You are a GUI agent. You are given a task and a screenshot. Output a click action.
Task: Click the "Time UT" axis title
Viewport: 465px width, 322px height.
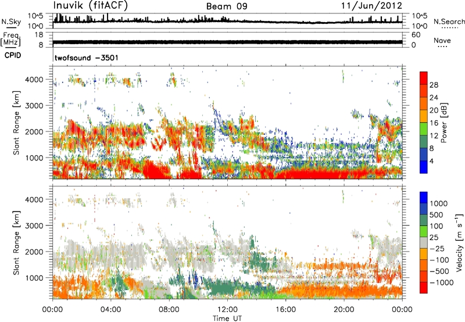click(227, 318)
